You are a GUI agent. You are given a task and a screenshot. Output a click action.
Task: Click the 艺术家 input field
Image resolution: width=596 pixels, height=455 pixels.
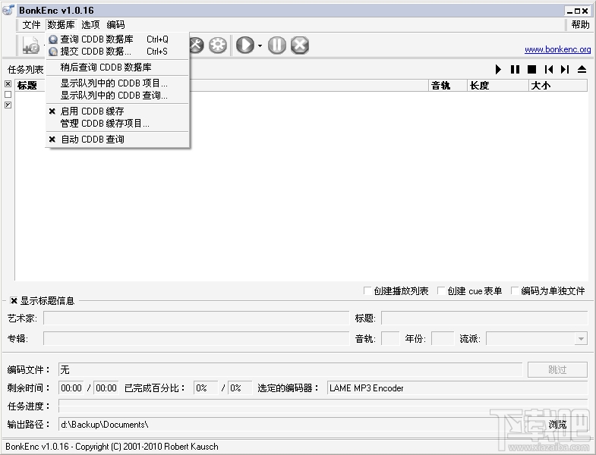pos(196,318)
